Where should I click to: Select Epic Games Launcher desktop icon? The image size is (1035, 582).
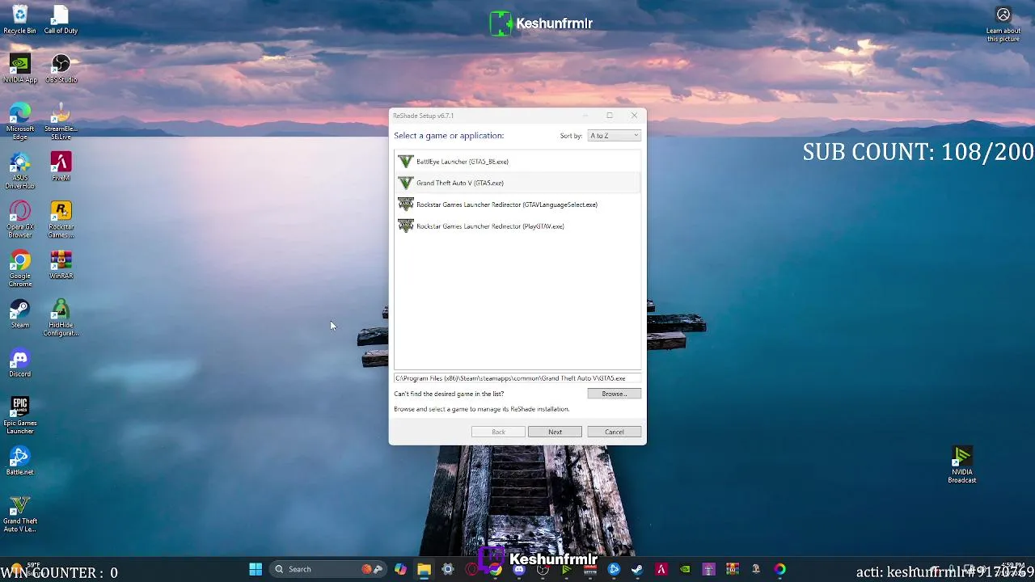[x=19, y=415]
